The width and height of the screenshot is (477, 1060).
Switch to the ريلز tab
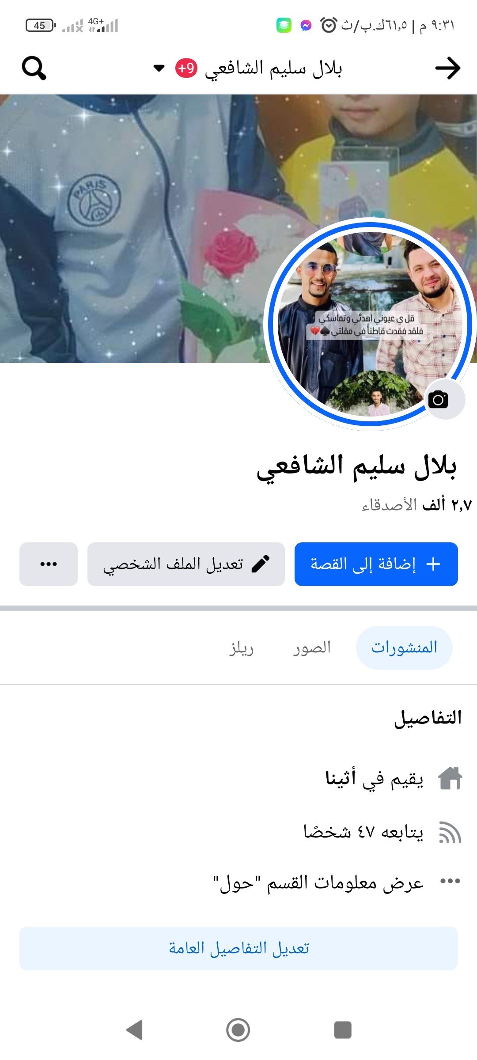(241, 648)
